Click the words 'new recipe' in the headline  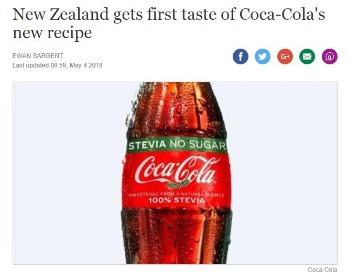tap(52, 32)
